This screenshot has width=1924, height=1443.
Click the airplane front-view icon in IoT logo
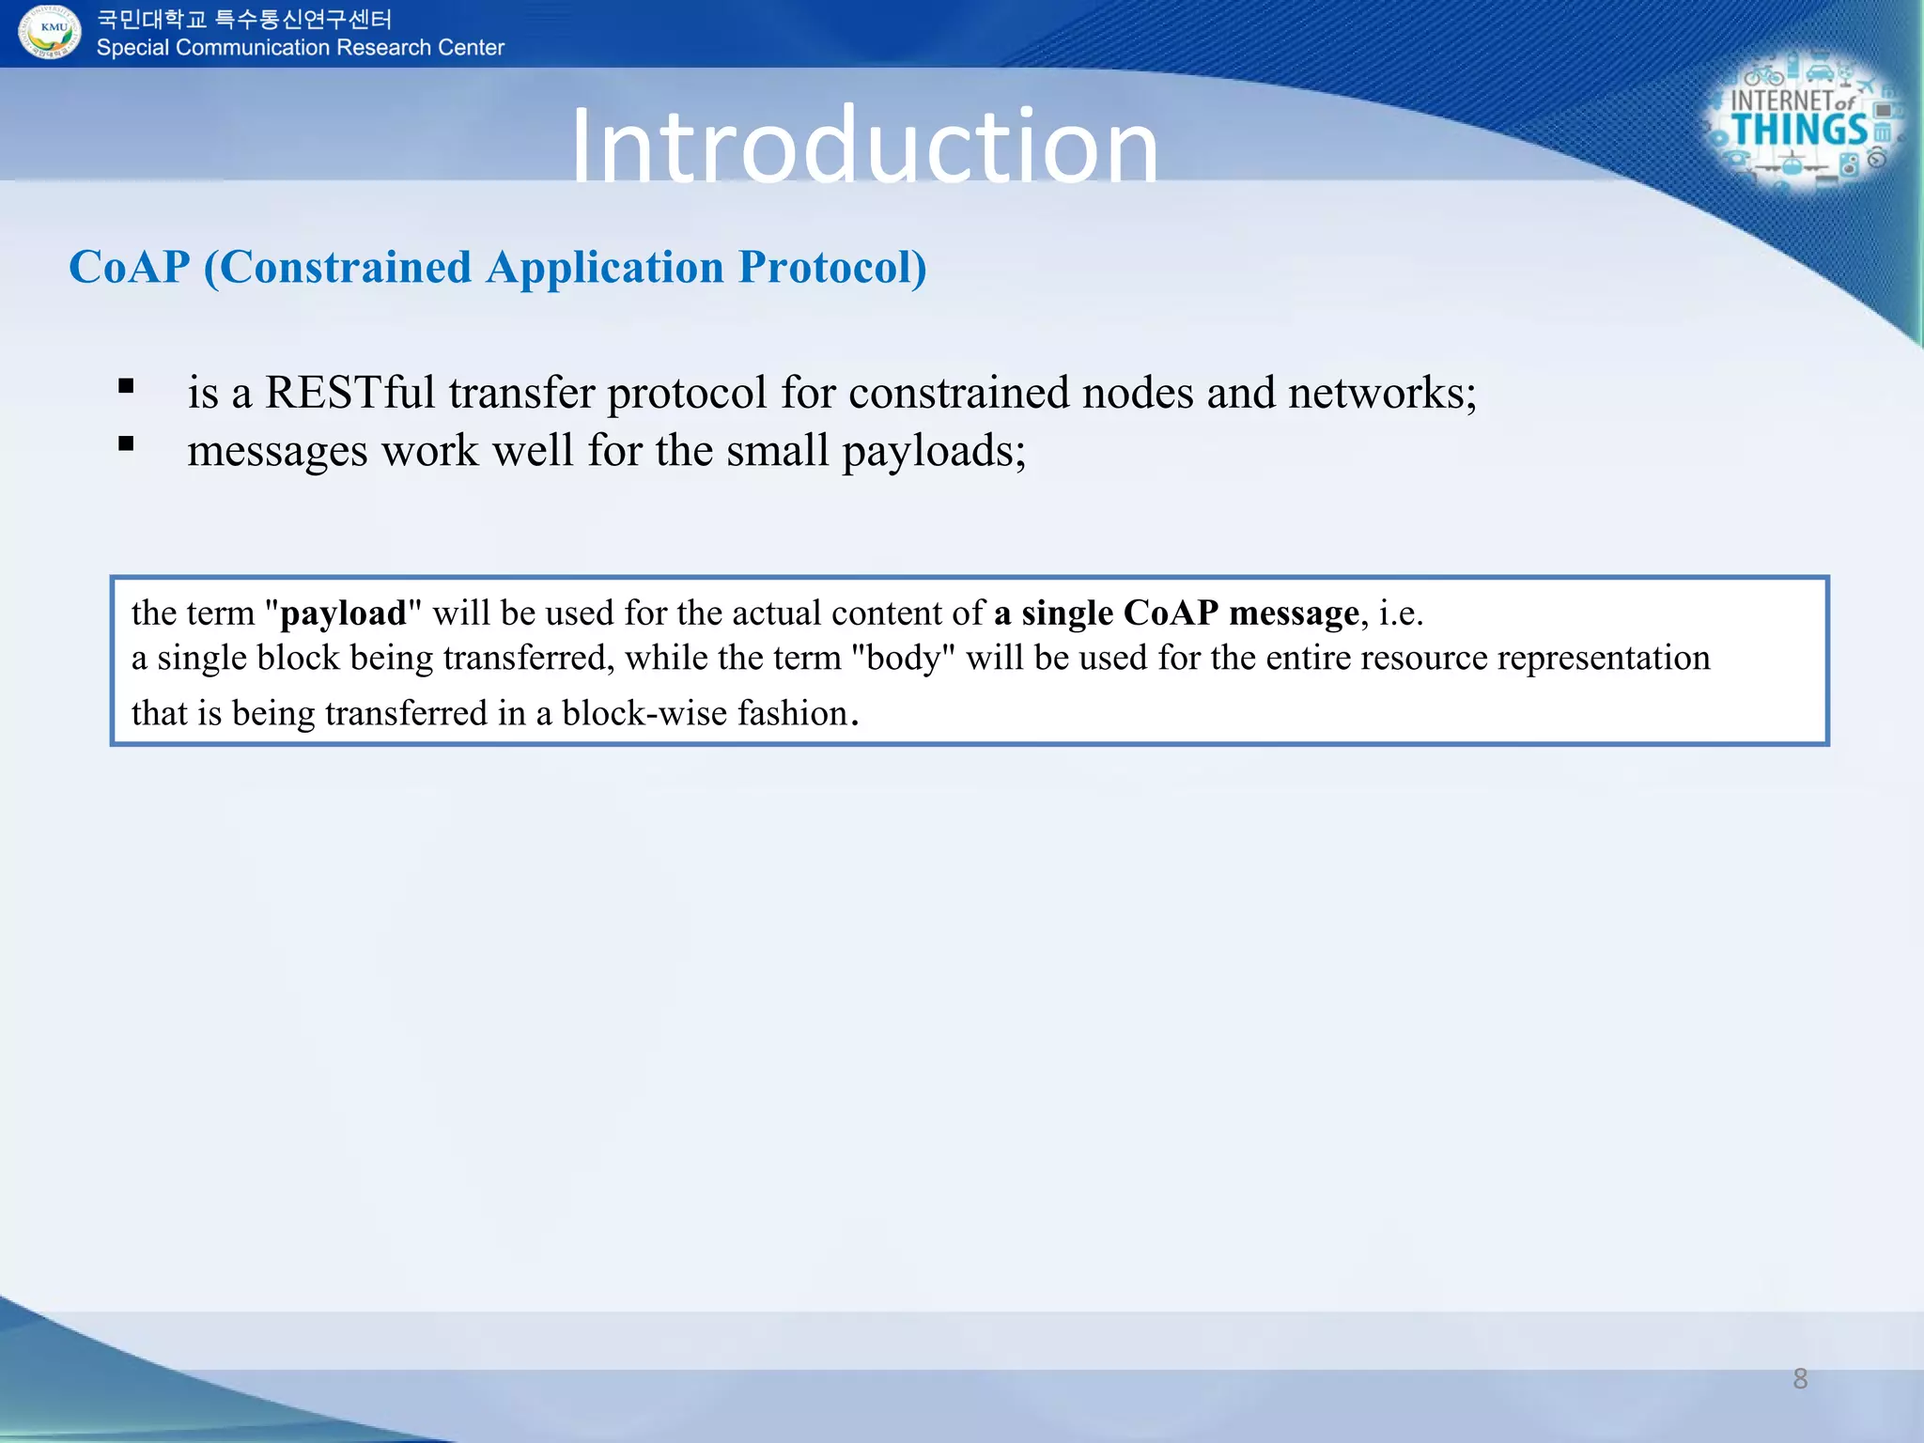pos(1792,167)
